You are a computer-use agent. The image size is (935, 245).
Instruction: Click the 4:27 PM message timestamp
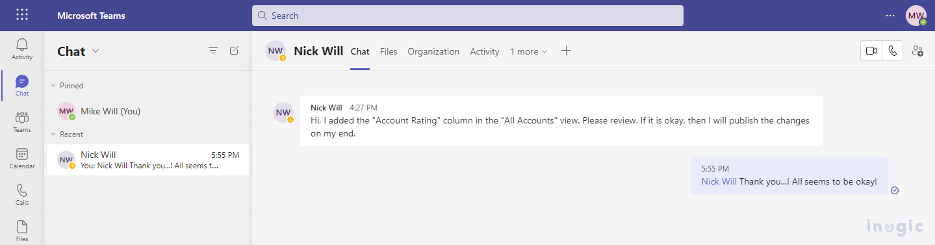click(x=363, y=108)
